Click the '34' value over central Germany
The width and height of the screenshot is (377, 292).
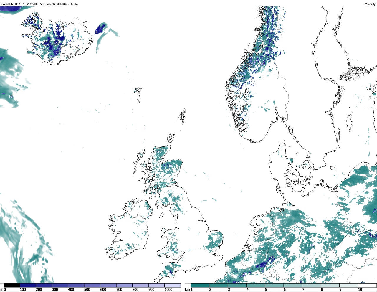click(x=287, y=254)
